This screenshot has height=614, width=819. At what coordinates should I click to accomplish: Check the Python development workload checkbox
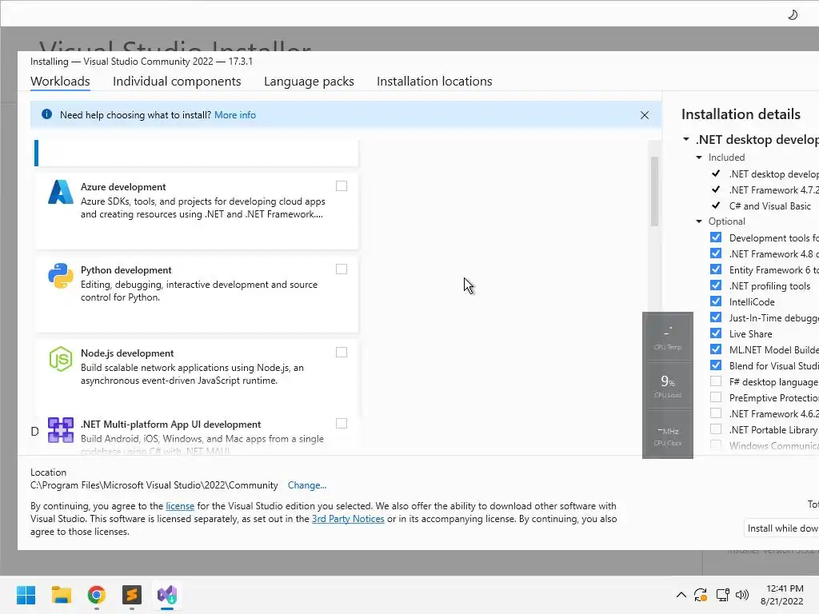342,269
